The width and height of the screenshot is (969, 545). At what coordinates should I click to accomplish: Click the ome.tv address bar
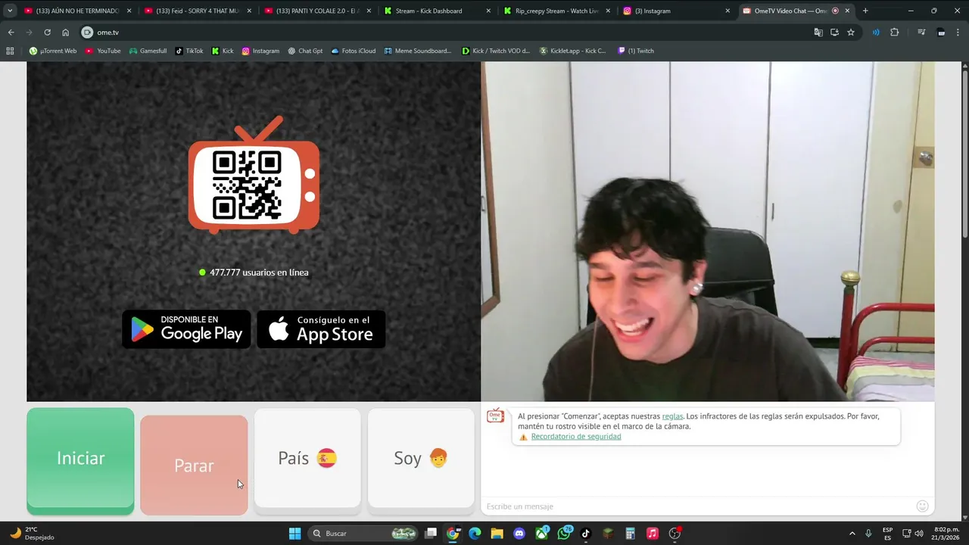pos(447,33)
